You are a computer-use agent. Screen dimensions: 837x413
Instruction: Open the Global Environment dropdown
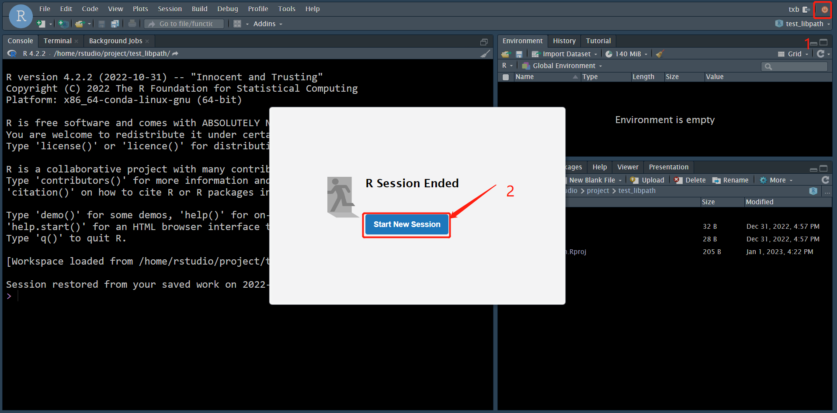[x=564, y=66]
